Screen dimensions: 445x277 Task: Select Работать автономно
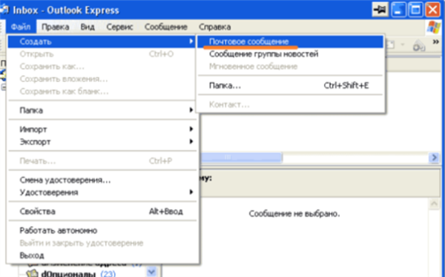pos(102,230)
